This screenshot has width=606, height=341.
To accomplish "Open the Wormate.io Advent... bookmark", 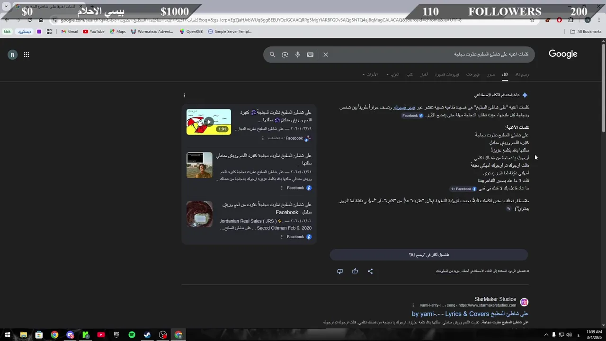I will point(152,32).
